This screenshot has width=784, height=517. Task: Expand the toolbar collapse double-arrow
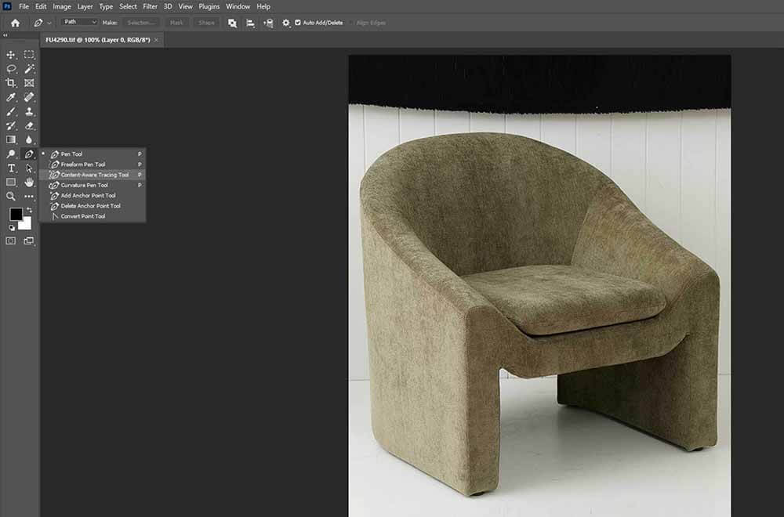click(x=5, y=35)
